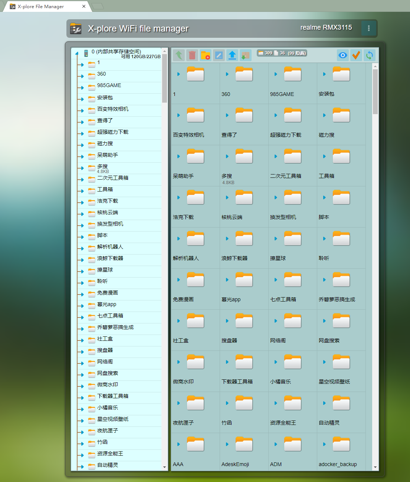Open the 百变特效相机 folder in grid

195,115
